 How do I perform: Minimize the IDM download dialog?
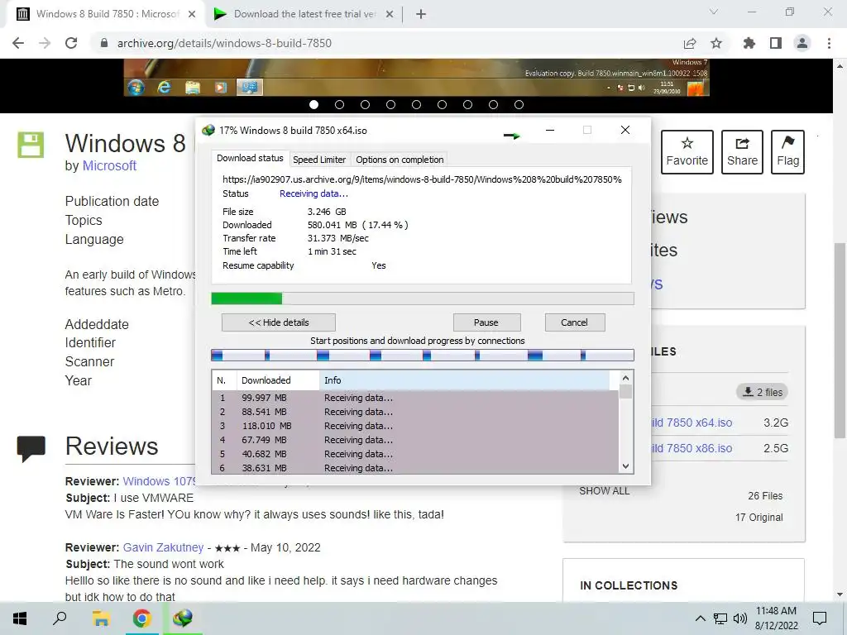click(x=550, y=130)
